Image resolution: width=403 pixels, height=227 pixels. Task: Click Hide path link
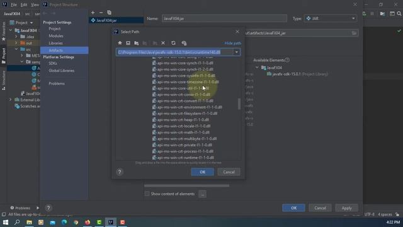click(x=232, y=43)
